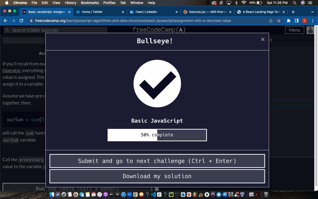318x199 pixels.
Task: Open Photos app in the Dock
Action: click(x=76, y=194)
